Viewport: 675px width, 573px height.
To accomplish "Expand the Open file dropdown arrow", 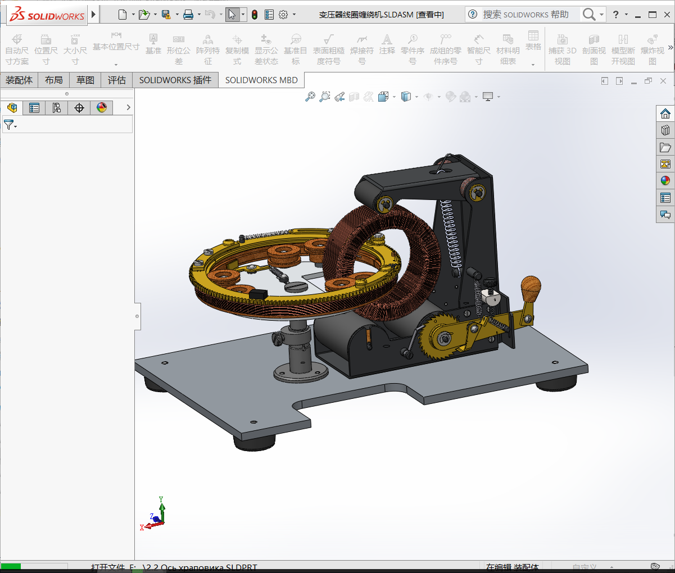I will click(155, 15).
